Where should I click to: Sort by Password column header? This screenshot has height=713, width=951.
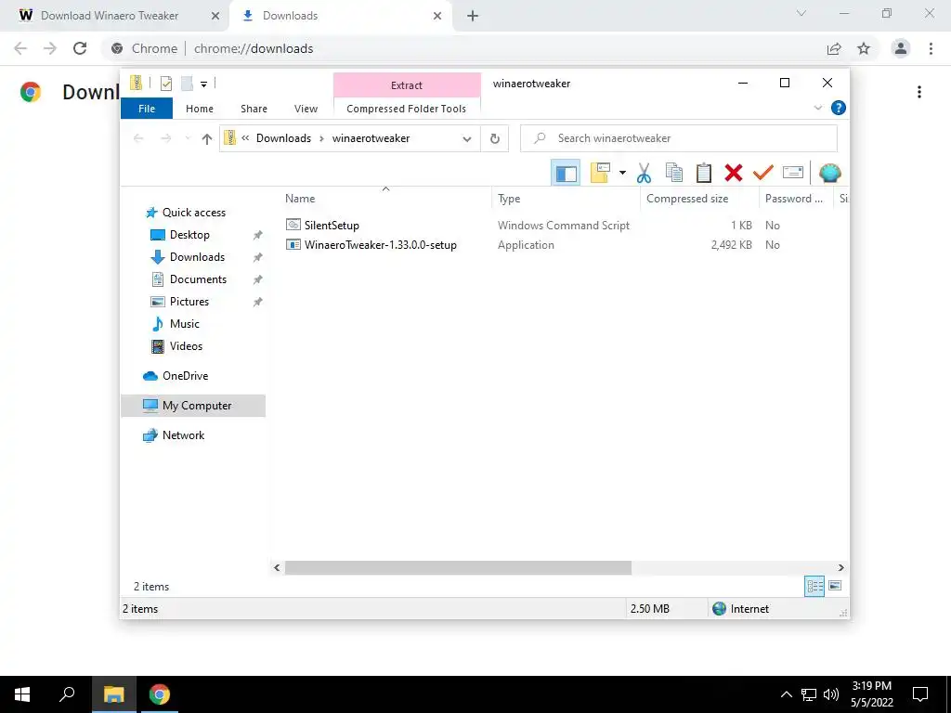796,199
